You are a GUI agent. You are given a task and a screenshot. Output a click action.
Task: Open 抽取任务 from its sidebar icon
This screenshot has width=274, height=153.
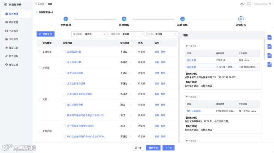coord(6,47)
